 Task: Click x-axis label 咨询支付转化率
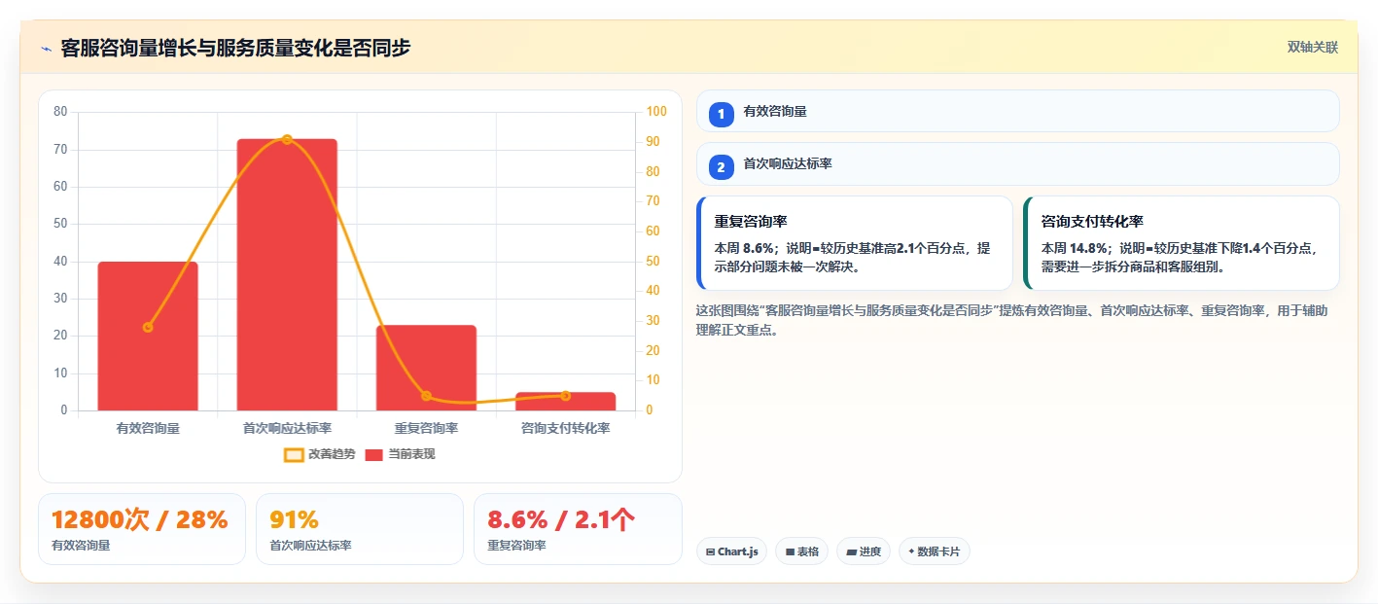pyautogui.click(x=565, y=428)
